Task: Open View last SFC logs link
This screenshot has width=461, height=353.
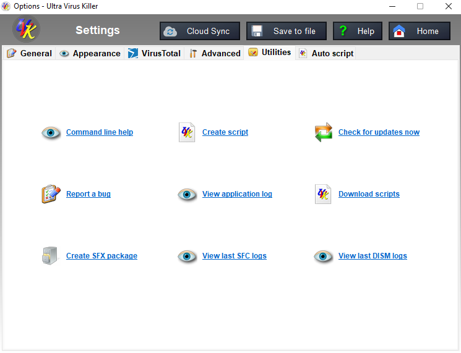Action: pyautogui.click(x=235, y=256)
